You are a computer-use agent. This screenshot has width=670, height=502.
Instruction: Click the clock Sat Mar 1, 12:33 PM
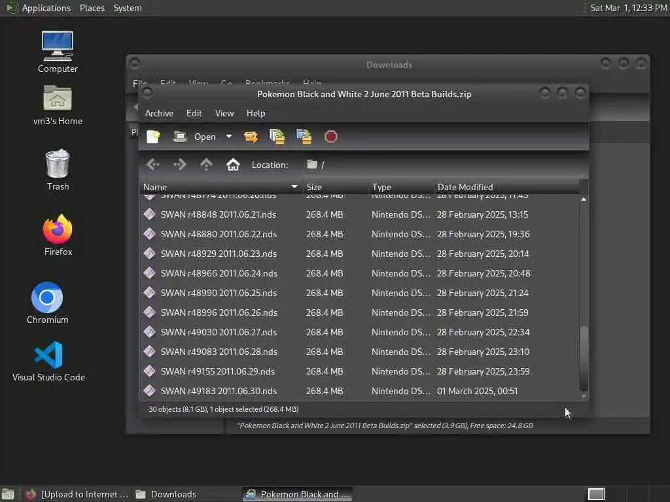pyautogui.click(x=629, y=8)
